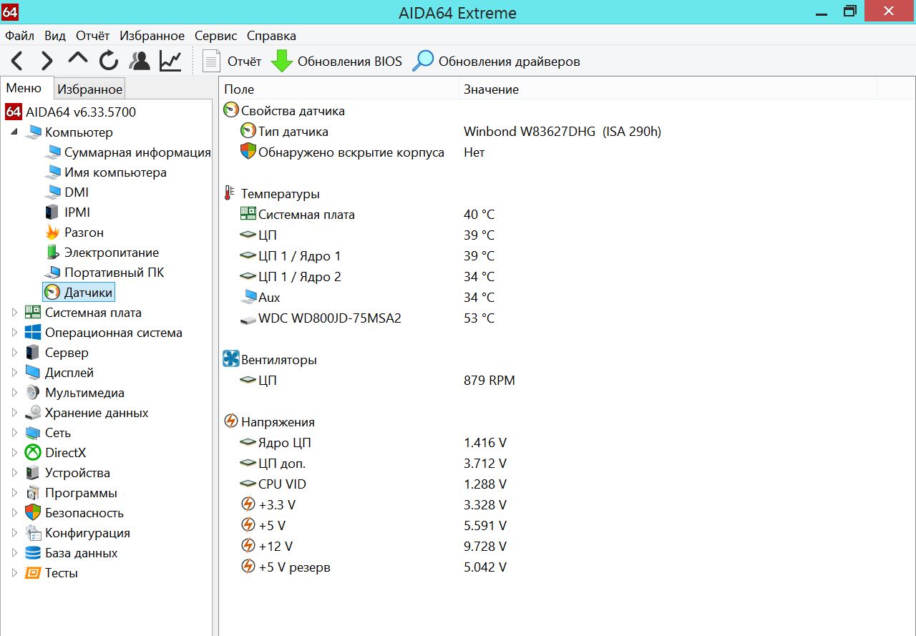Click the Мультимедиа speaker icon
916x636 pixels.
pos(33,393)
